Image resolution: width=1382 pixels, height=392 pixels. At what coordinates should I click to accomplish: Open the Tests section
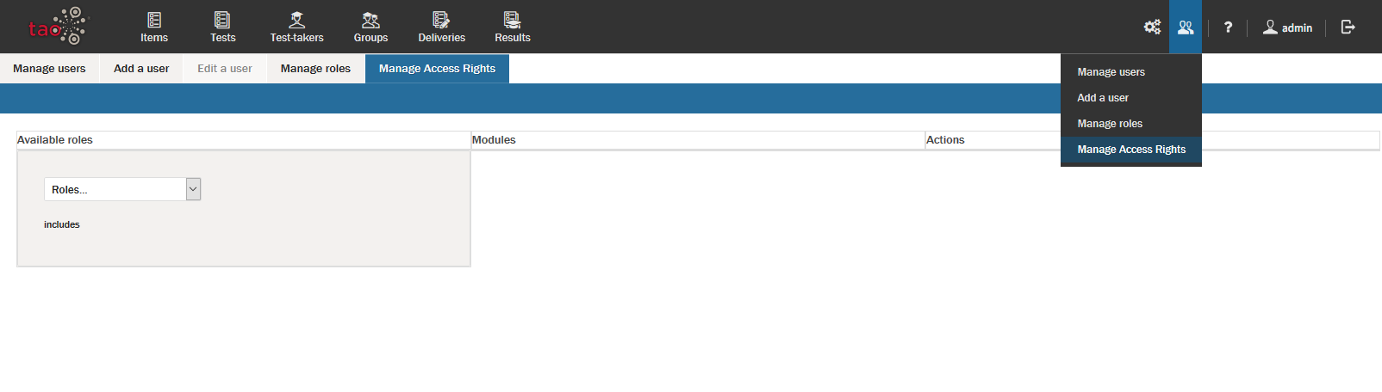(x=222, y=27)
